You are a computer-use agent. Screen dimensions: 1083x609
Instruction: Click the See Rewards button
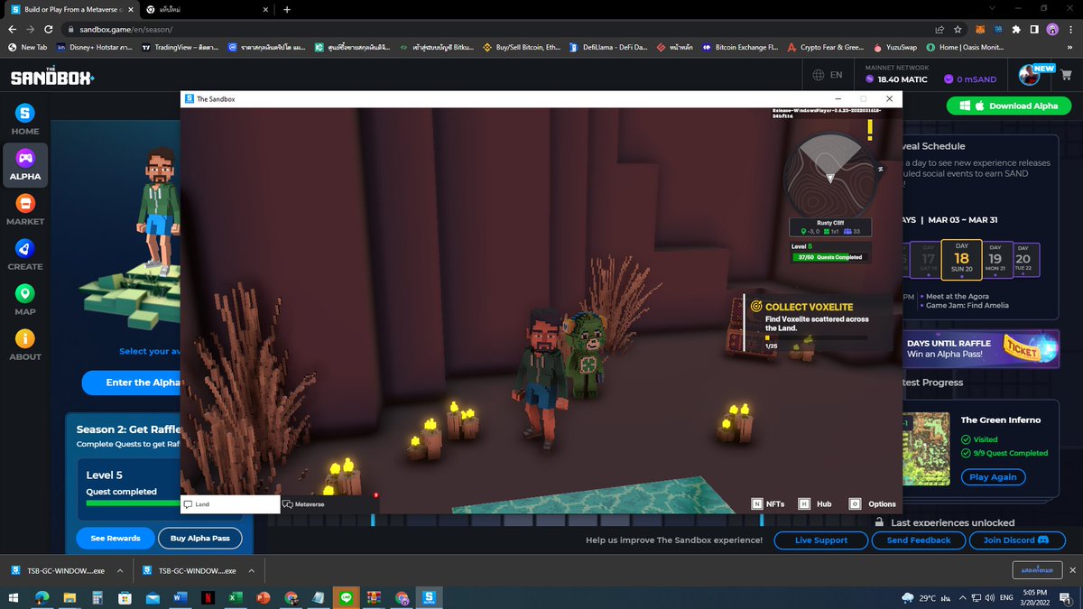point(116,538)
